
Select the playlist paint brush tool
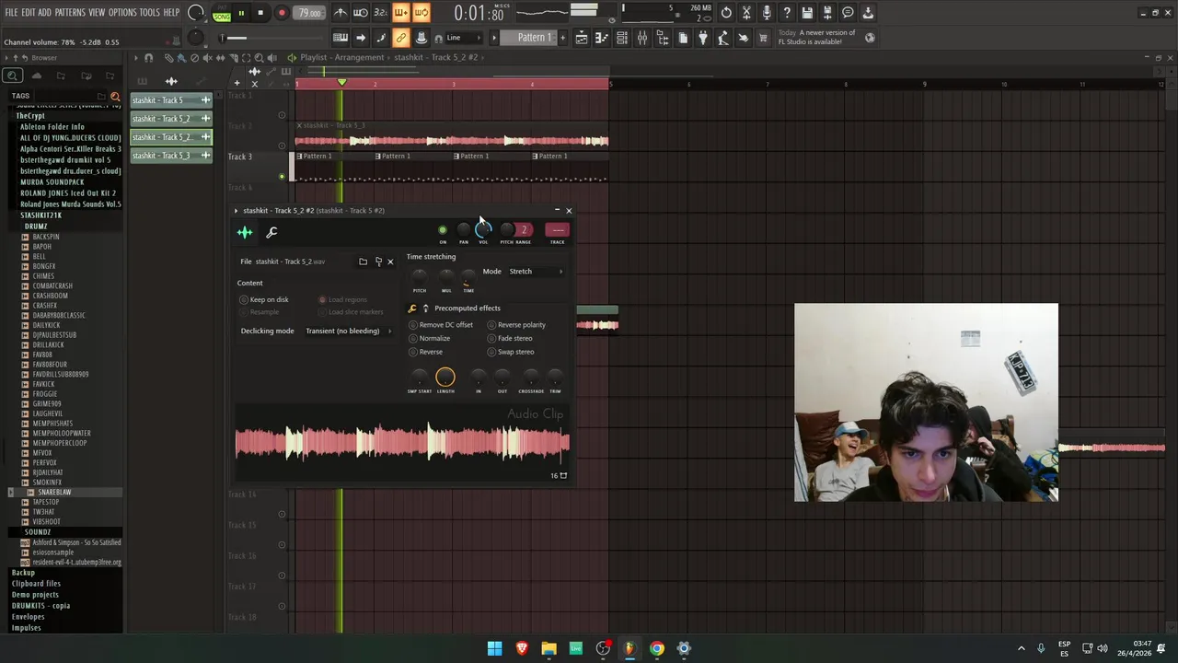pos(181,58)
